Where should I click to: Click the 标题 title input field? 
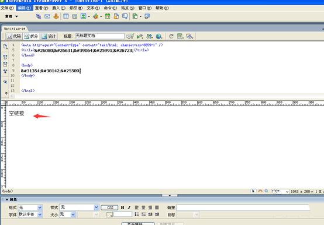coord(99,36)
